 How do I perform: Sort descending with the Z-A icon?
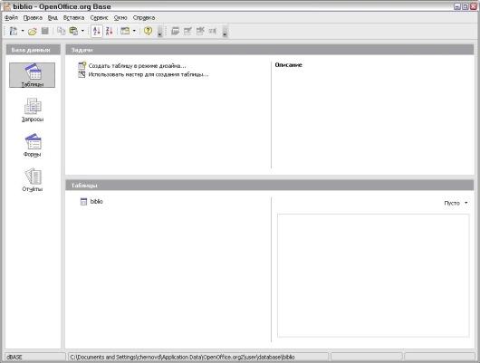pos(110,31)
